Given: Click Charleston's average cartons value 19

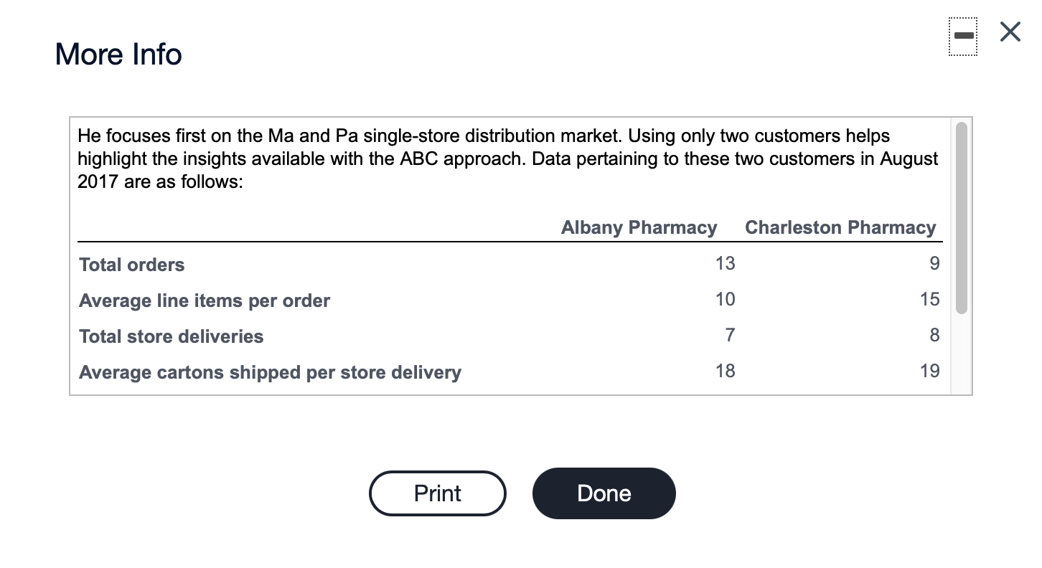Looking at the screenshot, I should click(x=929, y=371).
